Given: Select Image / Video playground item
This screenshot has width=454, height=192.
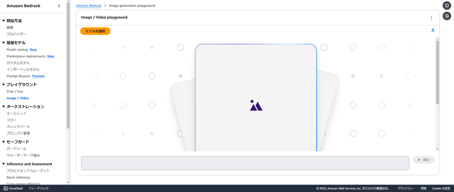Looking at the screenshot, I should tap(17, 98).
